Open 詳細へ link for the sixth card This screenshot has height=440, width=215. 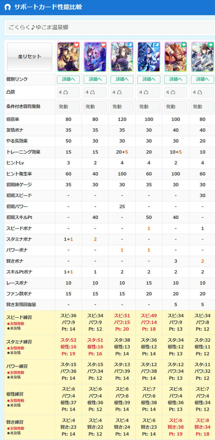[202, 80]
